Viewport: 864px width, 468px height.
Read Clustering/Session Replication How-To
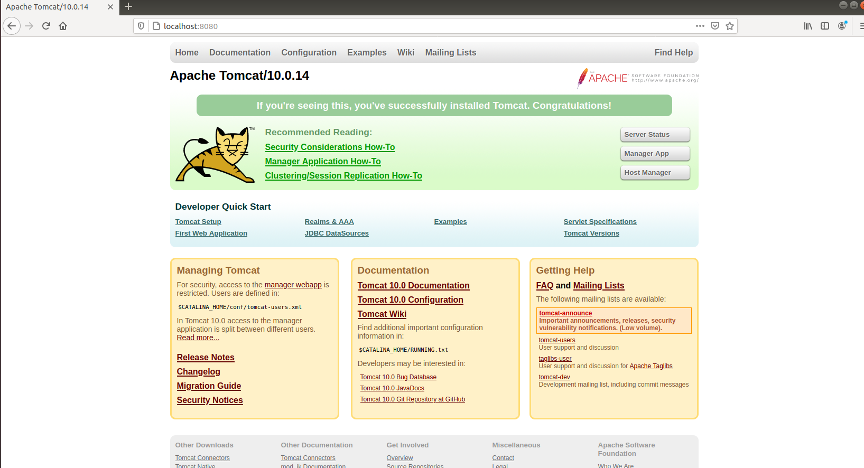coord(343,176)
